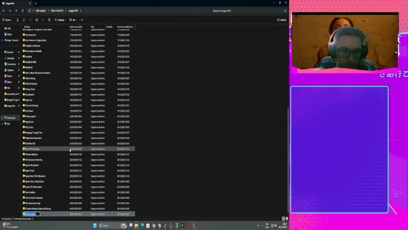Click the webcam overlay thumbnail
The height and width of the screenshot is (230, 408).
pyautogui.click(x=345, y=41)
